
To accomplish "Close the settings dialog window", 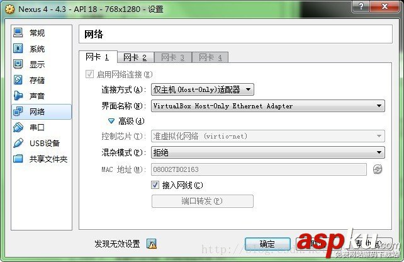I will click(x=385, y=6).
